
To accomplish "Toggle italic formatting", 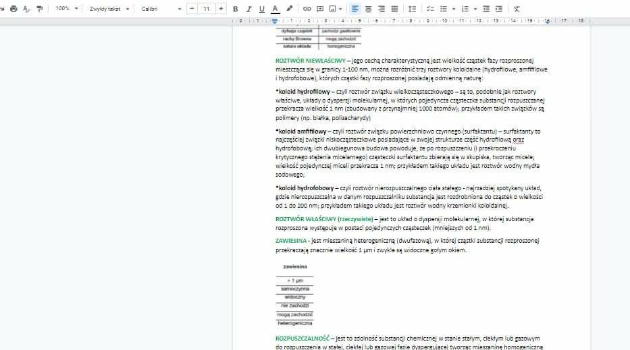I will pos(248,9).
